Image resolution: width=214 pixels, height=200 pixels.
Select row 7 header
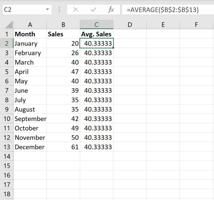point(7,90)
